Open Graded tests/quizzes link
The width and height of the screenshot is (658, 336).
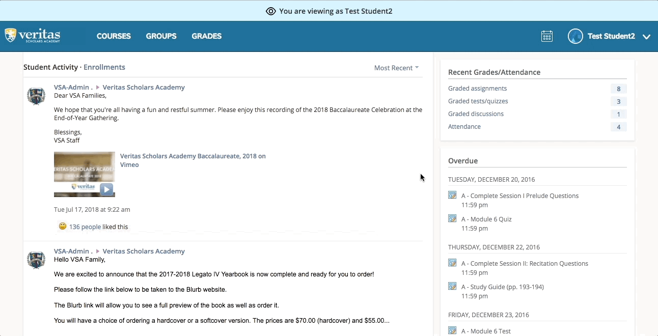tap(478, 101)
